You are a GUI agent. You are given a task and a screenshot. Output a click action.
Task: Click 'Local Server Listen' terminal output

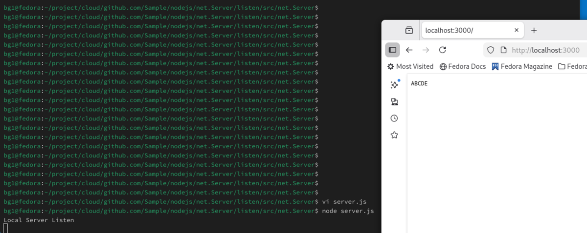click(x=39, y=220)
